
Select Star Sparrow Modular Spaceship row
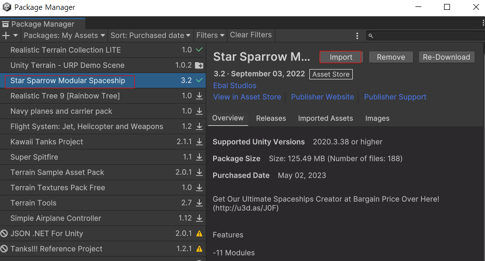pos(103,80)
